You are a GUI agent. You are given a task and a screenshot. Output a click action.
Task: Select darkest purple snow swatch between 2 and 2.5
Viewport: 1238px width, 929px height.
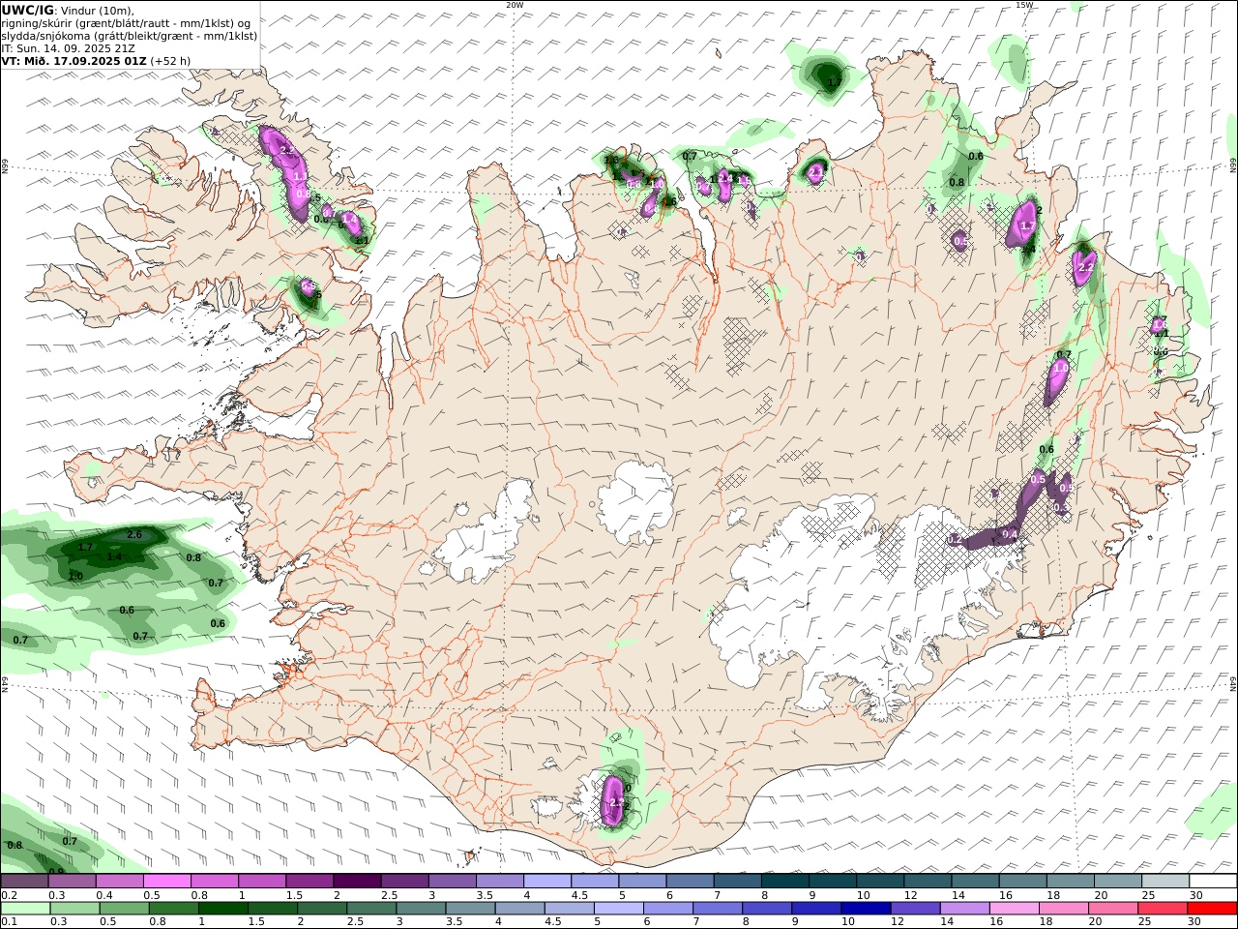357,881
